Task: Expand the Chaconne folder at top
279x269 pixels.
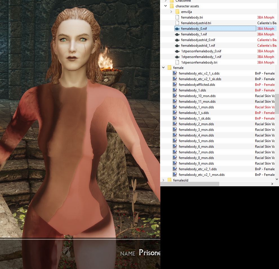Action: 165,1
